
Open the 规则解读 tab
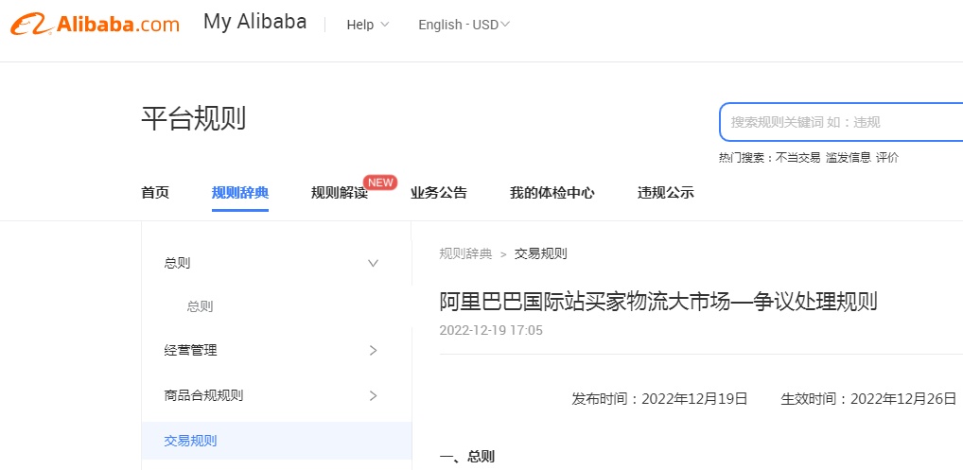coord(339,193)
